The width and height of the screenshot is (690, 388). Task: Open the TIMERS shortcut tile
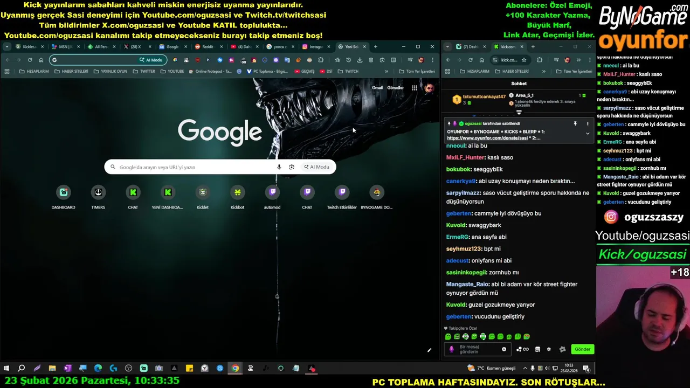(98, 197)
